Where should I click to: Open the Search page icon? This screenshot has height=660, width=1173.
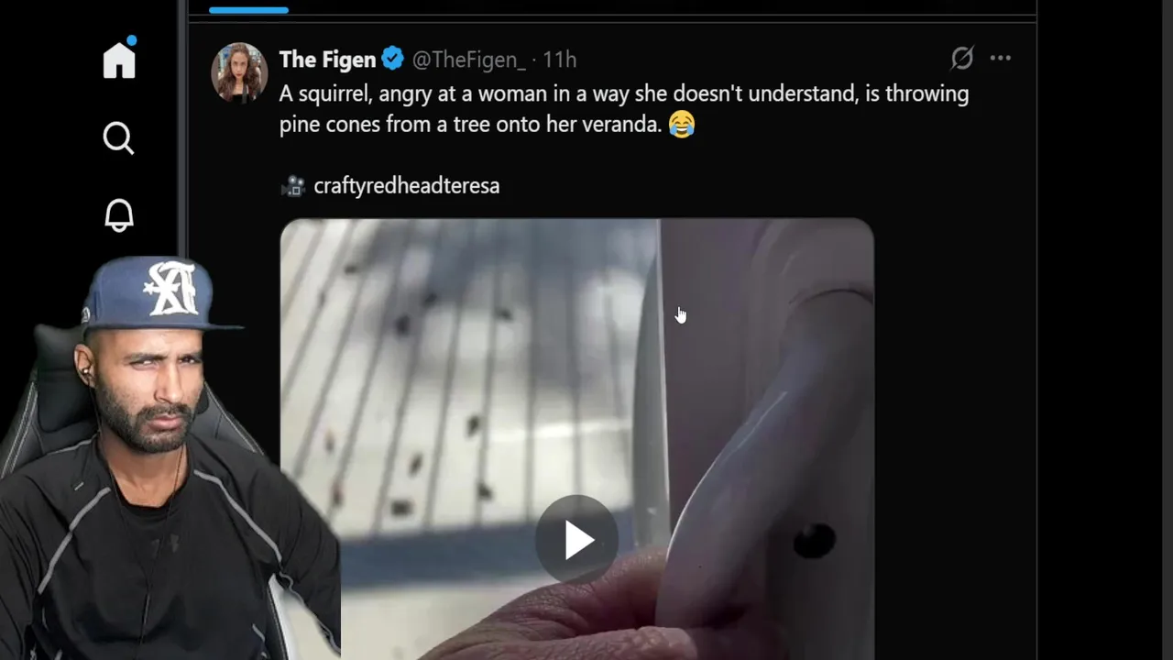tap(118, 138)
